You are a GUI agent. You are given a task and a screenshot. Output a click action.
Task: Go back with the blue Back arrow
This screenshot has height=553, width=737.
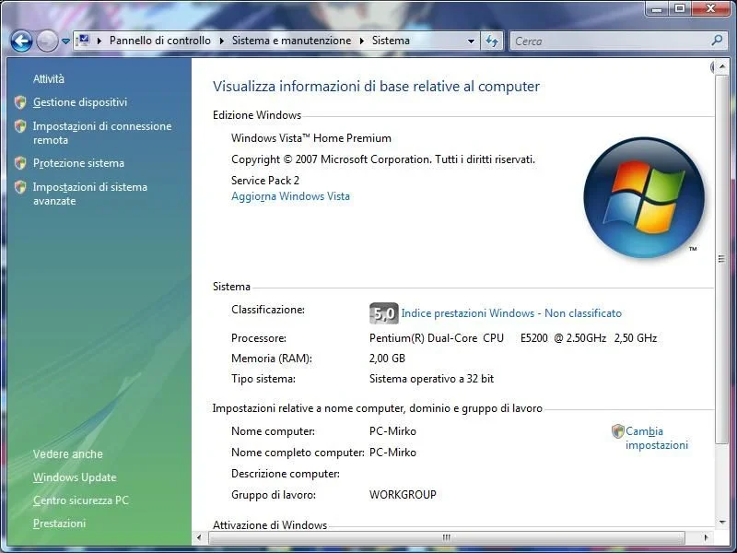click(x=21, y=41)
